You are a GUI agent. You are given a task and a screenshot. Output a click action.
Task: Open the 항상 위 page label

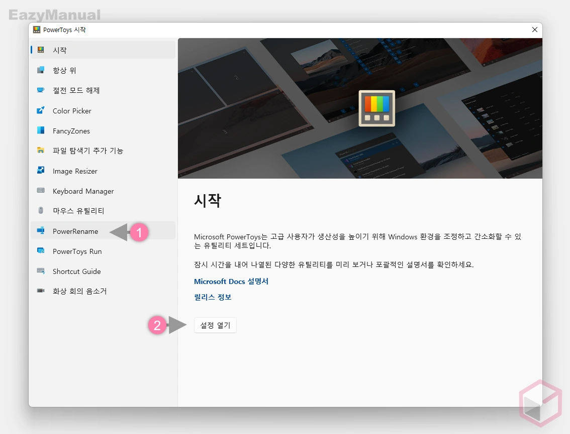tap(64, 70)
